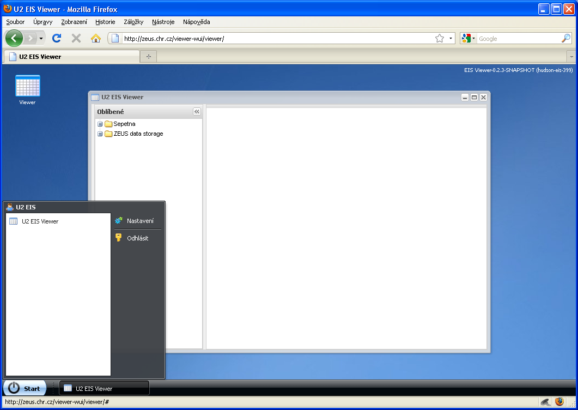Screen dimensions: 578x410
Task: Click the Nastavení settings icon
Action: click(x=119, y=221)
